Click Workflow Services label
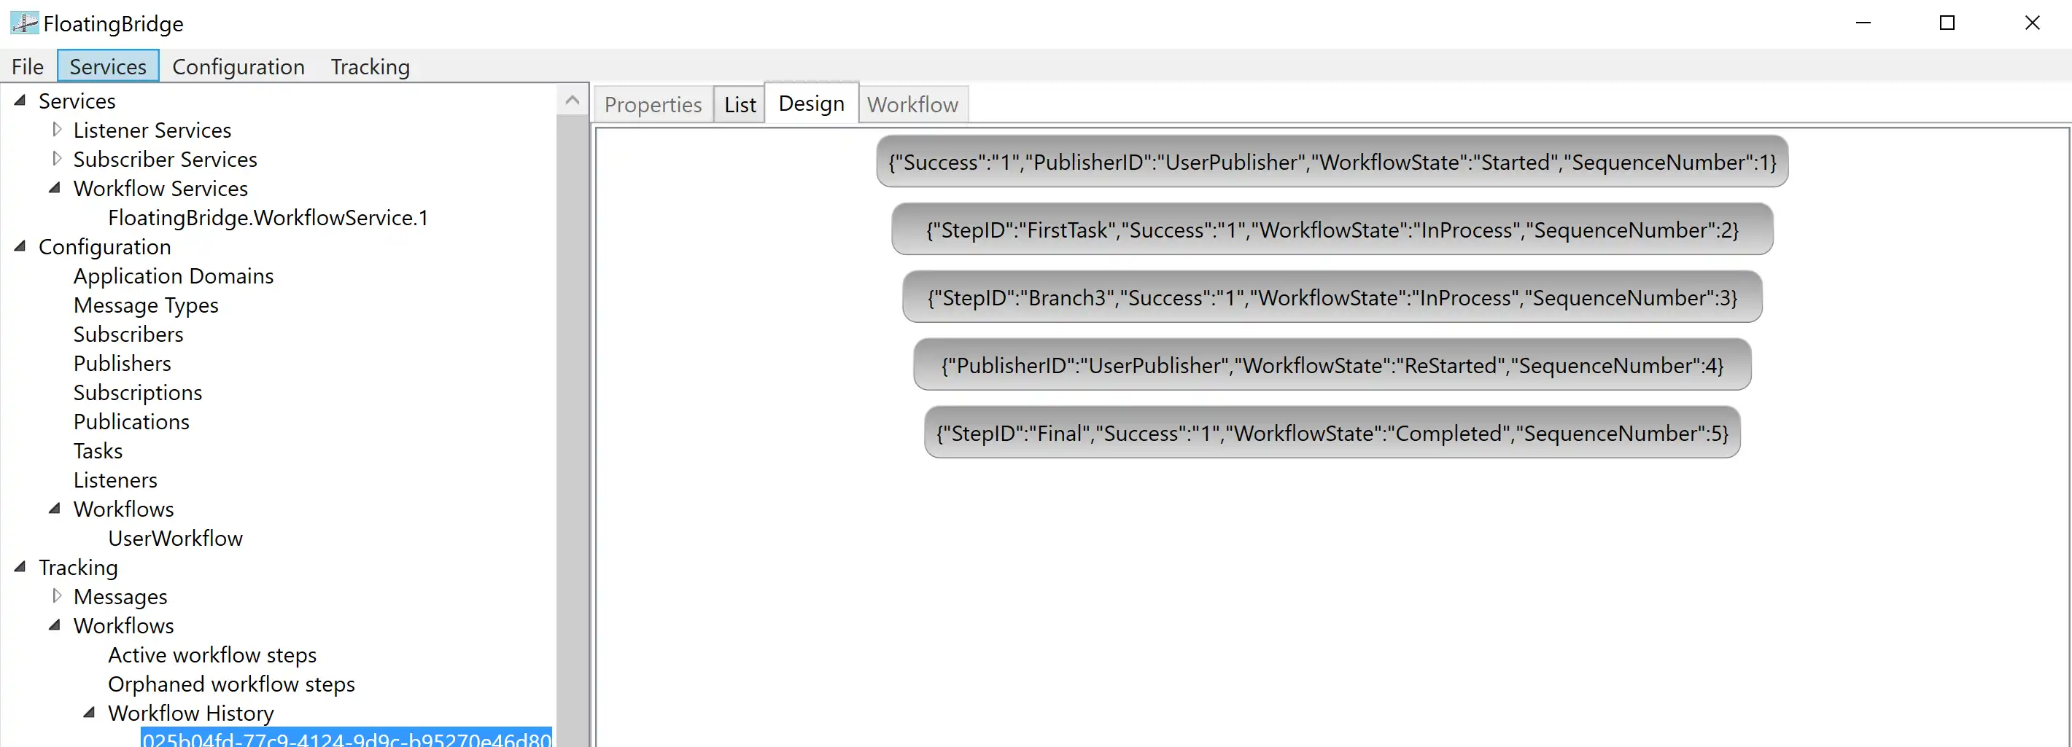This screenshot has width=2072, height=747. (161, 188)
